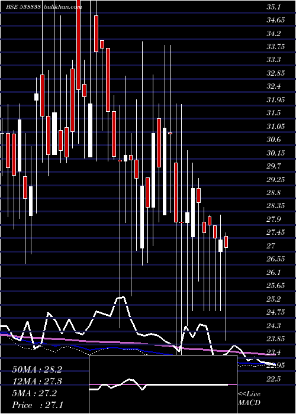Click the 23.85 price axis label
Viewport: 296px width, 414px height.
276,339
